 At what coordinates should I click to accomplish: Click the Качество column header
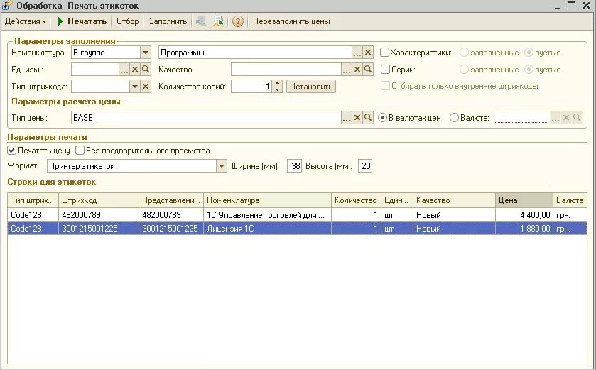454,200
